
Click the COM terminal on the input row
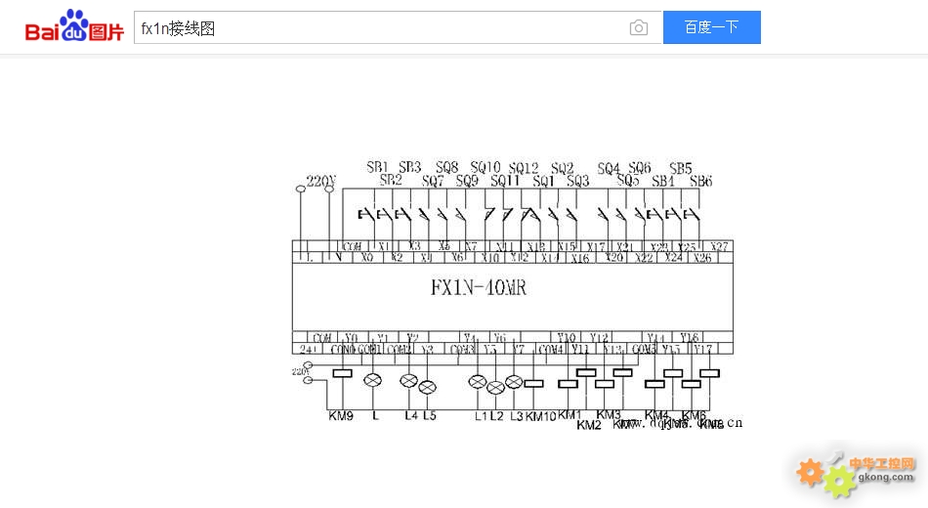(353, 246)
